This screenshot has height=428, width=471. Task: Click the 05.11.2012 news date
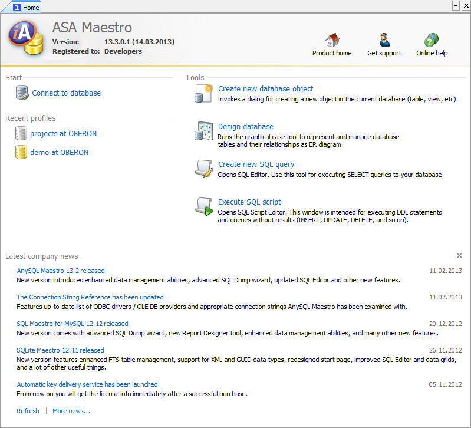(x=446, y=384)
